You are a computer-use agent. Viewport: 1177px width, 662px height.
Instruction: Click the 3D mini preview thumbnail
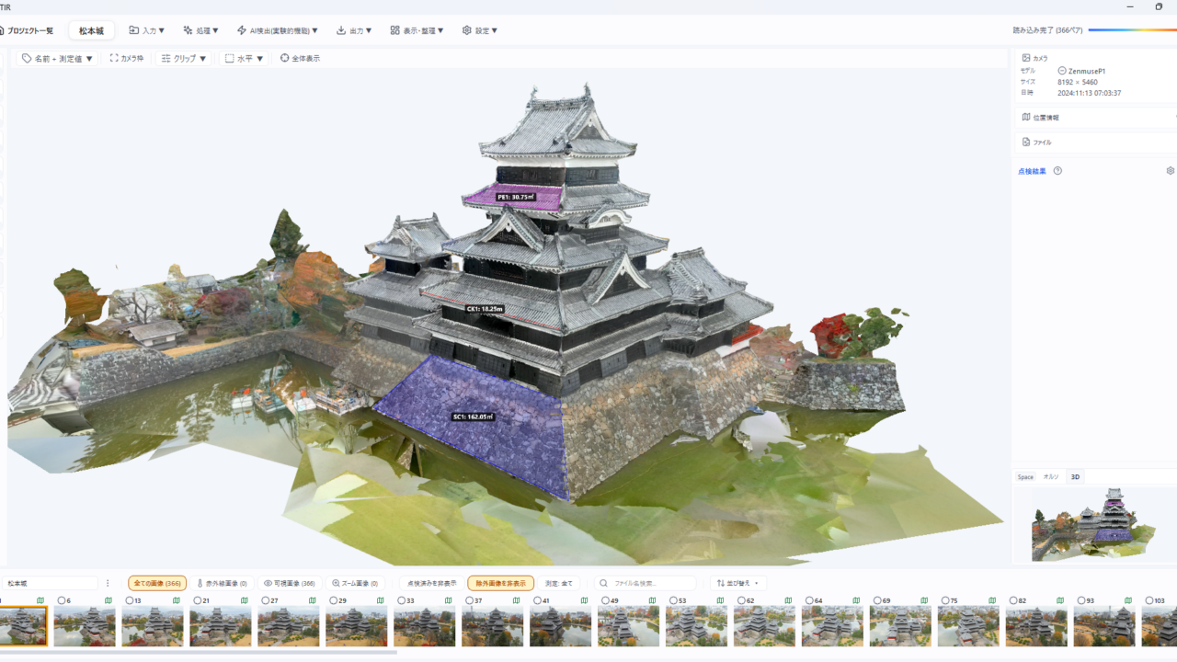click(x=1094, y=523)
